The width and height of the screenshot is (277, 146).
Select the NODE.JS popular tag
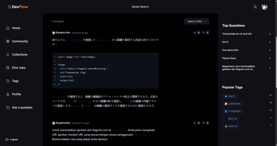pyautogui.click(x=231, y=126)
